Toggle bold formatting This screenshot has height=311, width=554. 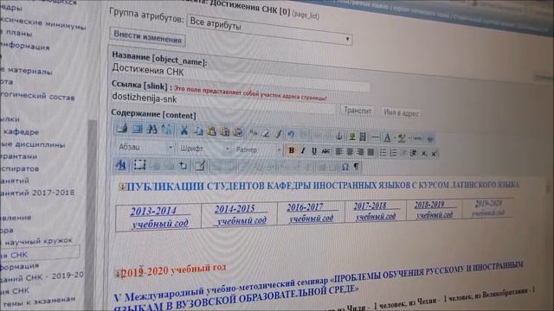point(291,150)
